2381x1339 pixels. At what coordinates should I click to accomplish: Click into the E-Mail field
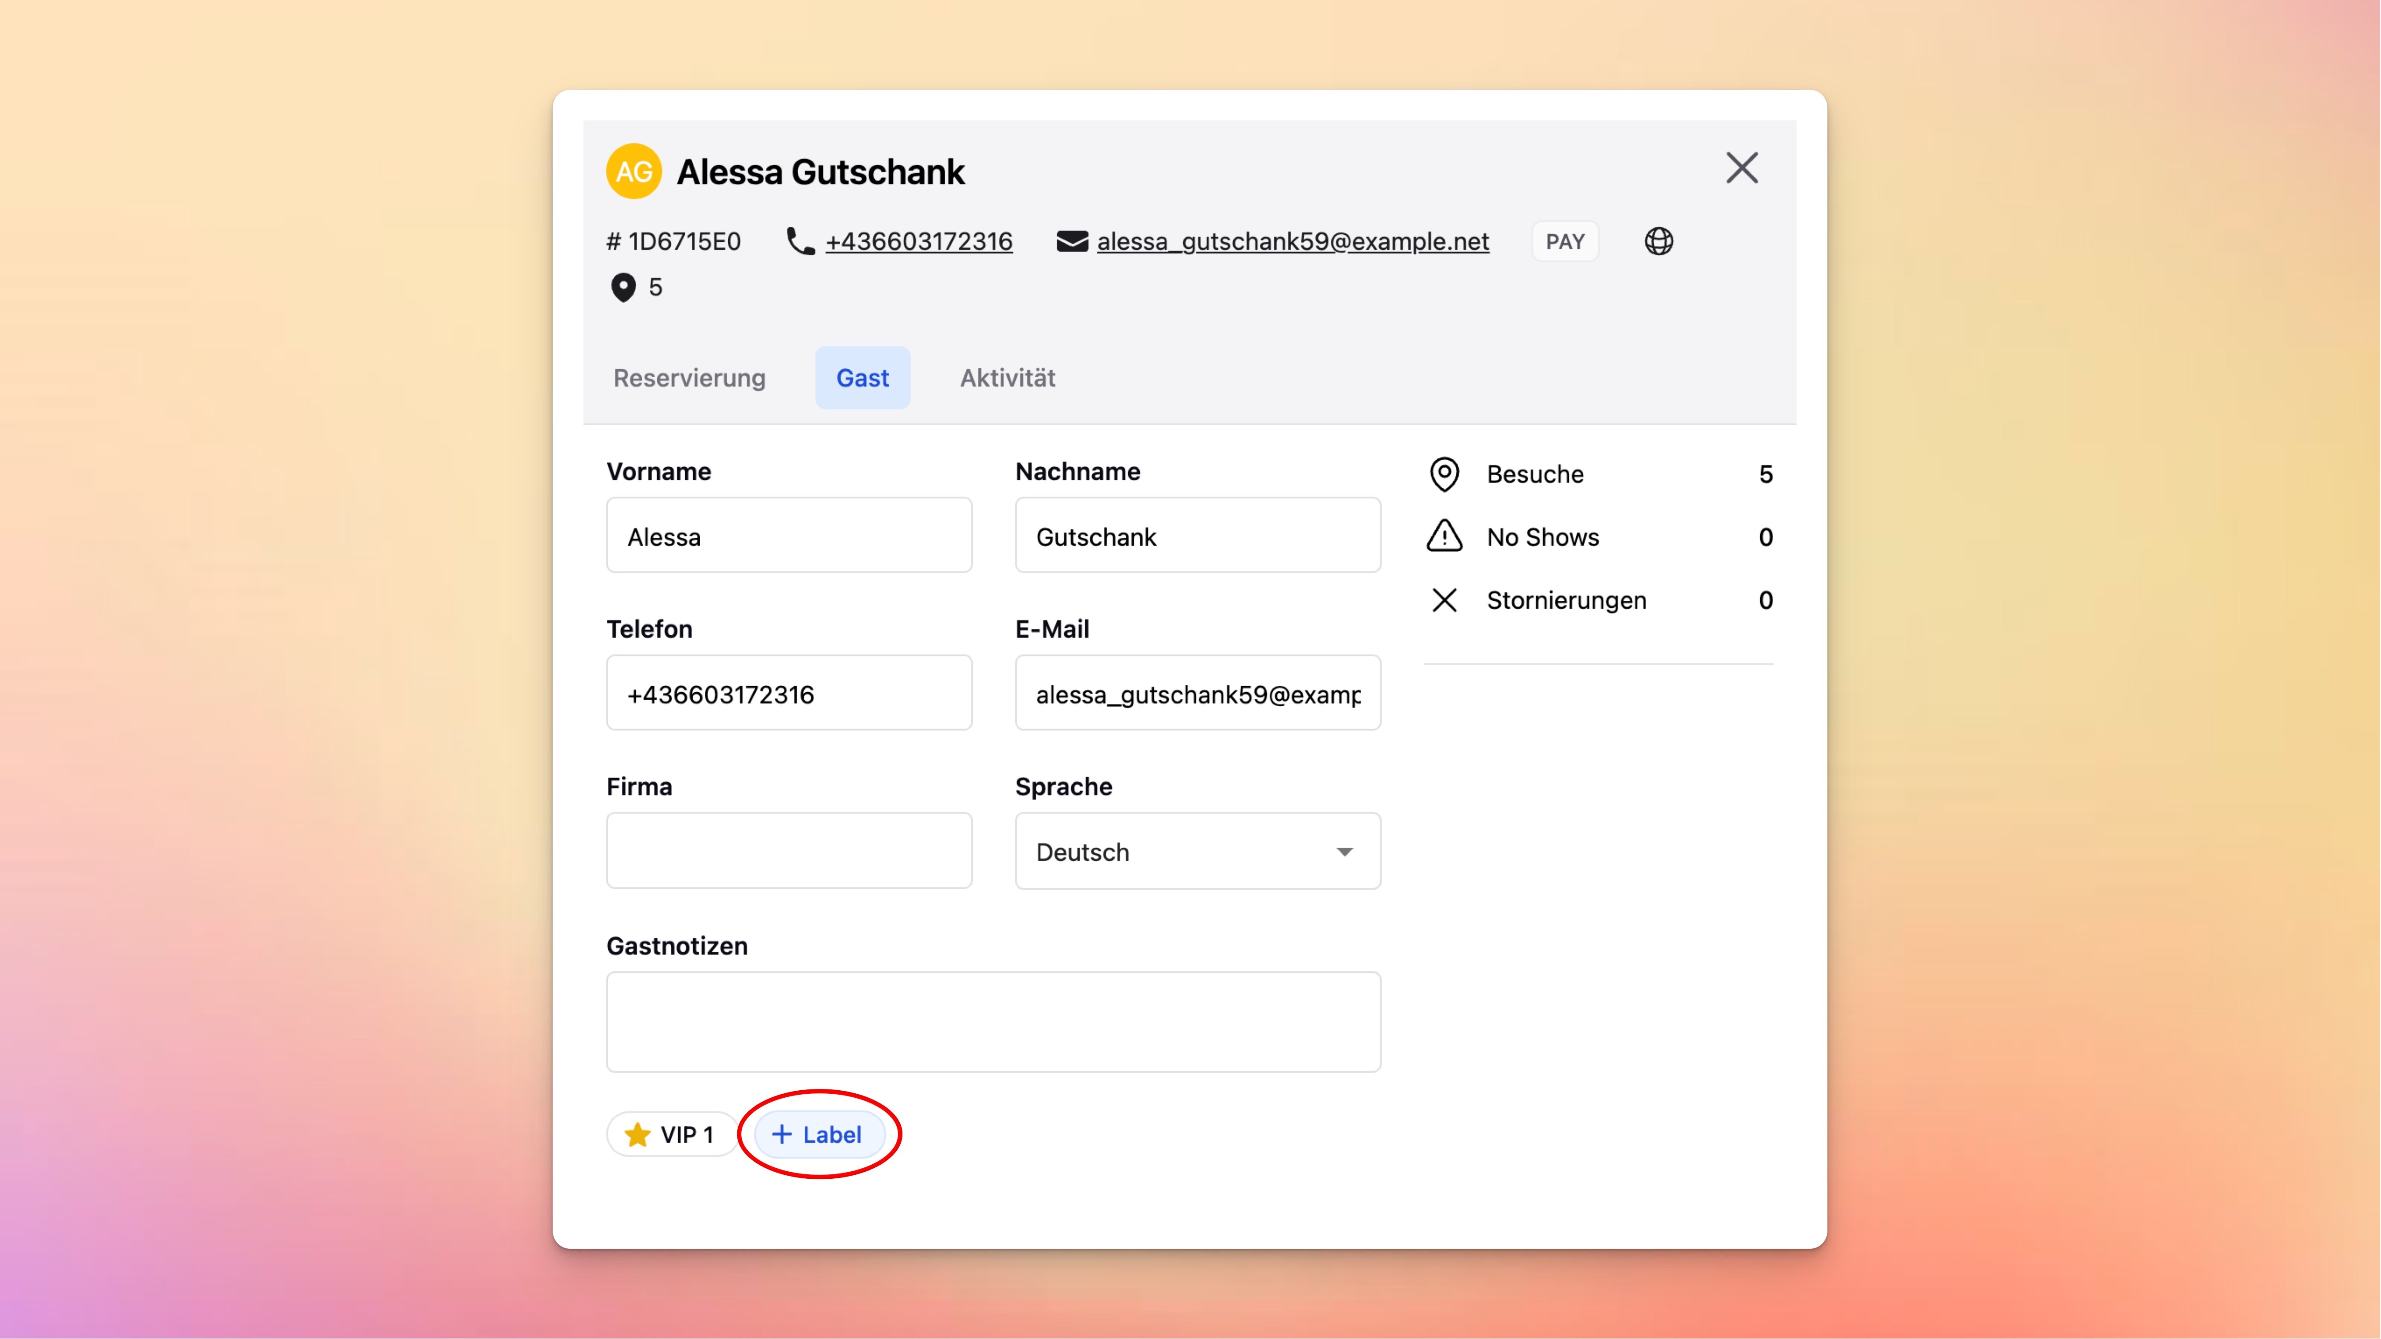[1197, 693]
